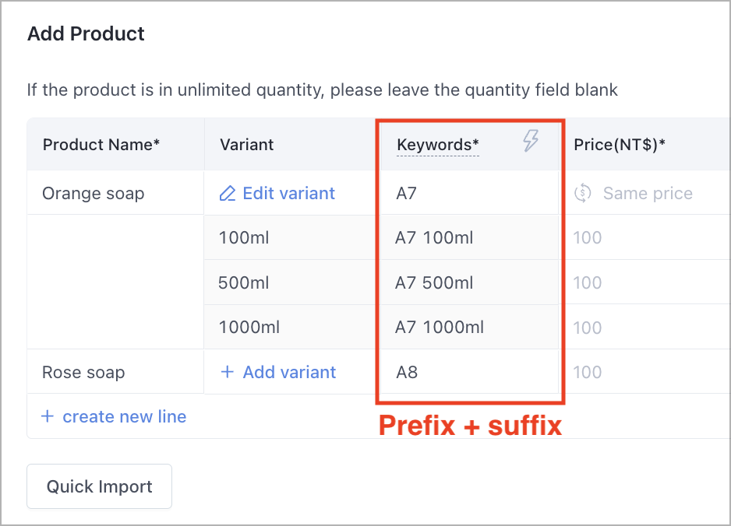Create new line in product table

[114, 416]
